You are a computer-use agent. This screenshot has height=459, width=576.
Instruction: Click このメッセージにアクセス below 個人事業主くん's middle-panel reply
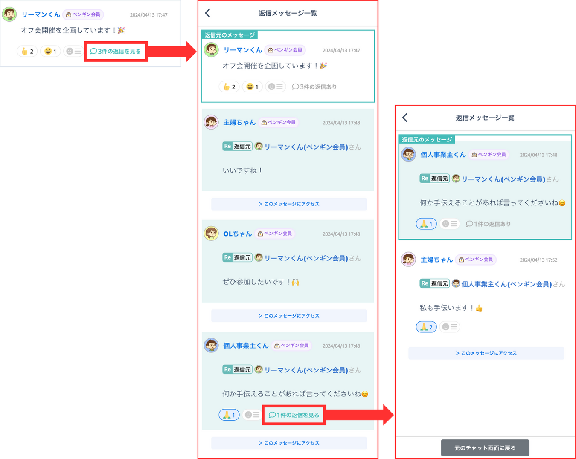coord(289,443)
